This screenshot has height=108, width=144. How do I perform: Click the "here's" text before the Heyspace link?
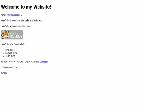click(x=4, y=15)
